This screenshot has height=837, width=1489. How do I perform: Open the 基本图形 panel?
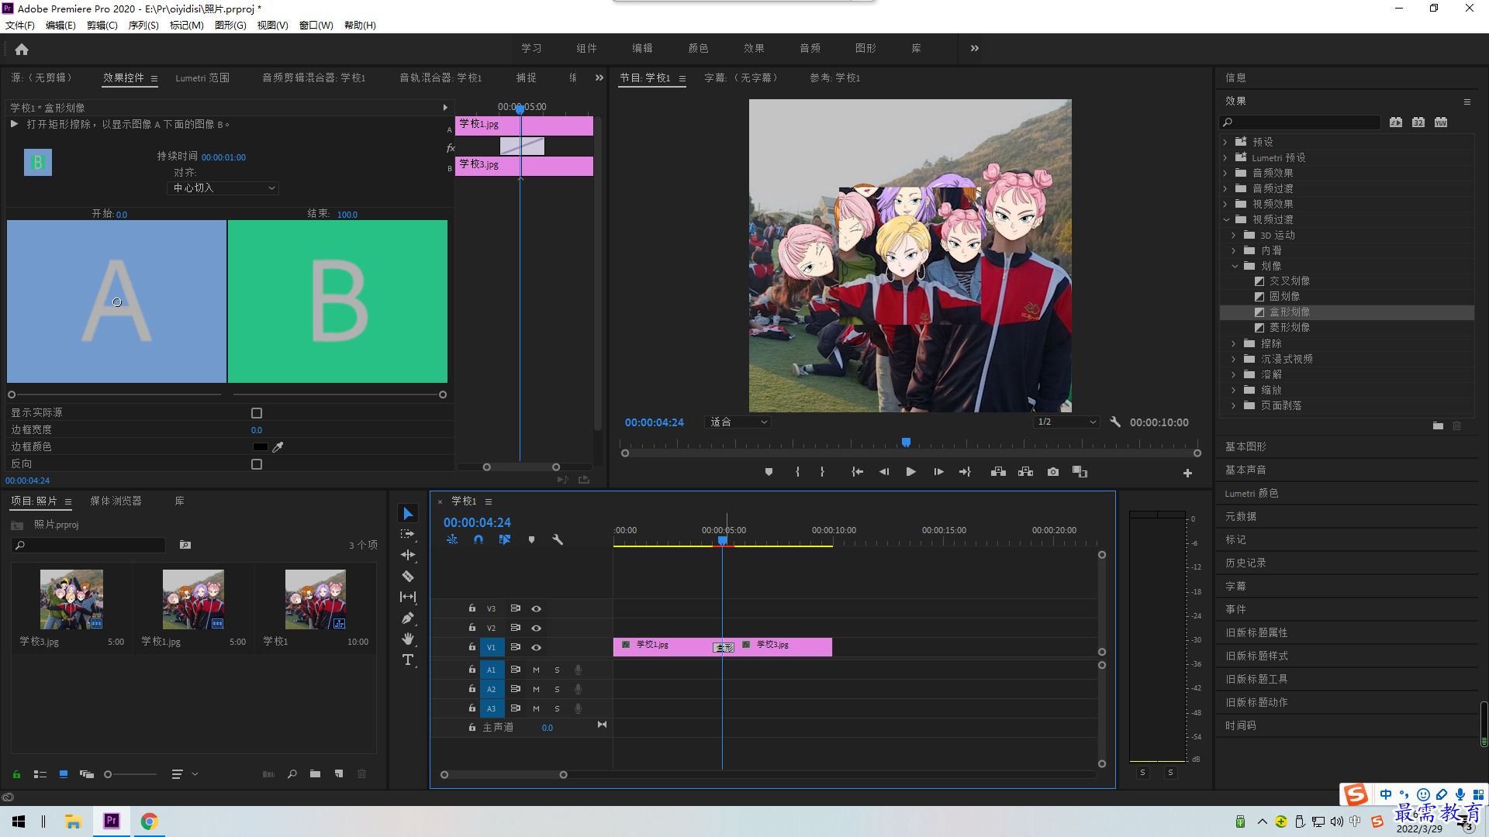[x=1245, y=447]
